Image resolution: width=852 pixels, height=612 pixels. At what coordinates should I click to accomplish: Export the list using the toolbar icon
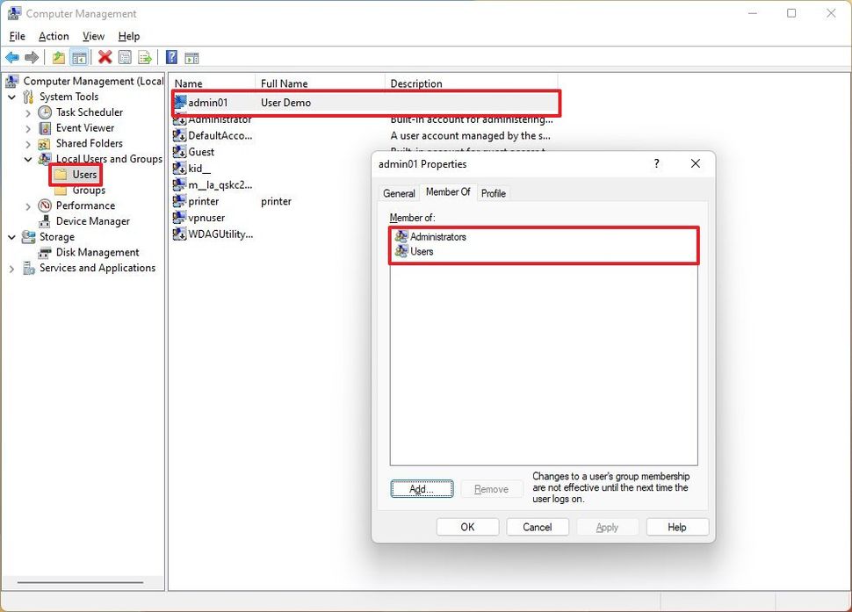[143, 57]
